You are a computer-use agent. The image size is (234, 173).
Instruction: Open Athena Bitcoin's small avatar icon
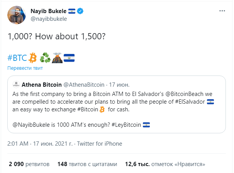pyautogui.click(x=16, y=84)
